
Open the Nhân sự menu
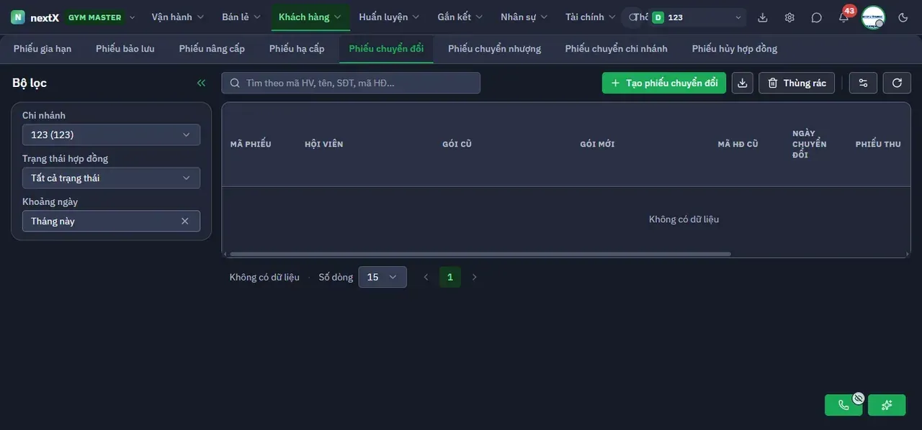click(x=524, y=17)
